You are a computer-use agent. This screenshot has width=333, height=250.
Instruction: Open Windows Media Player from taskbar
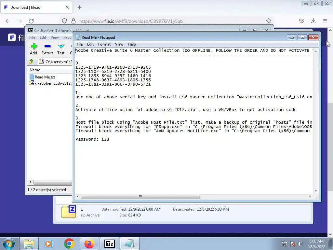coord(49,244)
